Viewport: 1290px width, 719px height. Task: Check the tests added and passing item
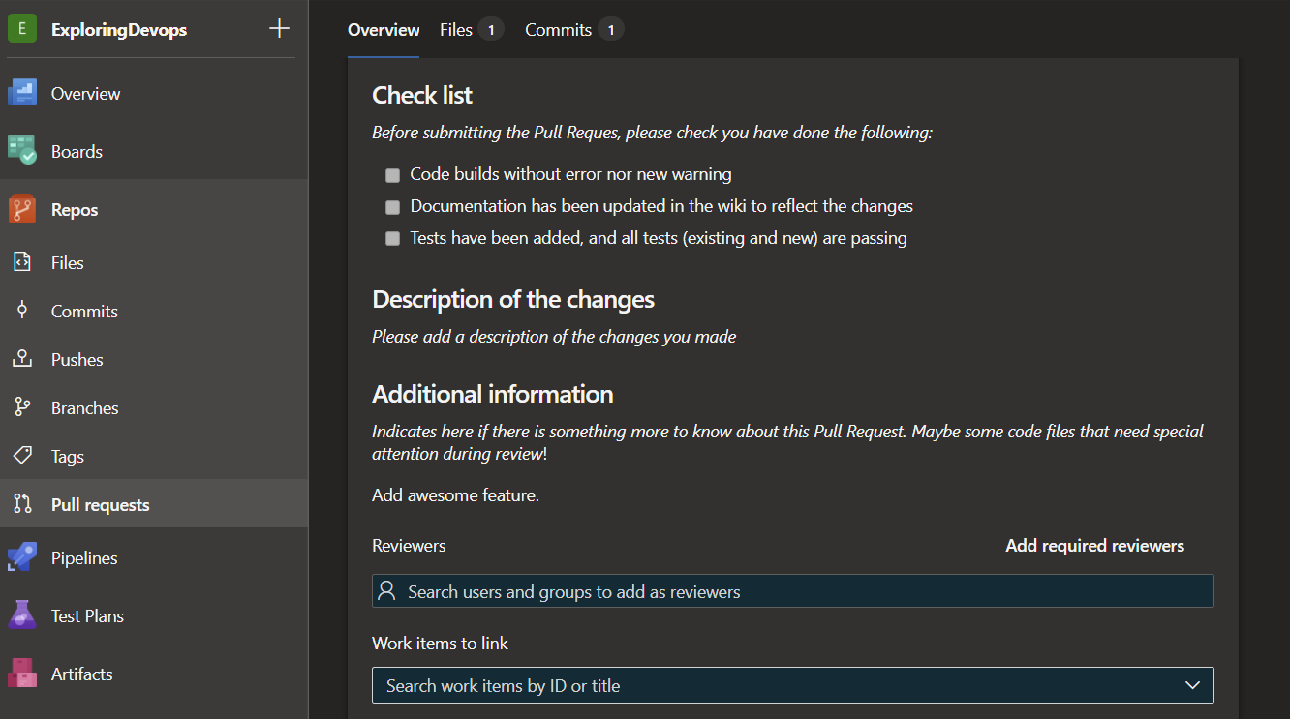click(x=392, y=238)
